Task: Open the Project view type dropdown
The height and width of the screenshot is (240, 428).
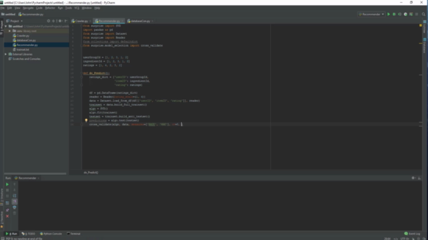Action: click(x=15, y=21)
